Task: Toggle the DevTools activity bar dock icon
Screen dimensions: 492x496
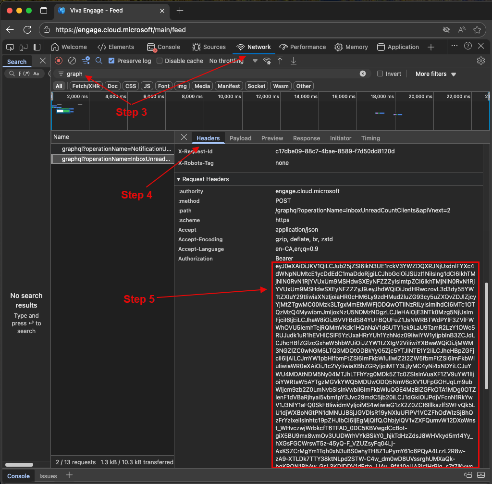Action: pyautogui.click(x=37, y=47)
